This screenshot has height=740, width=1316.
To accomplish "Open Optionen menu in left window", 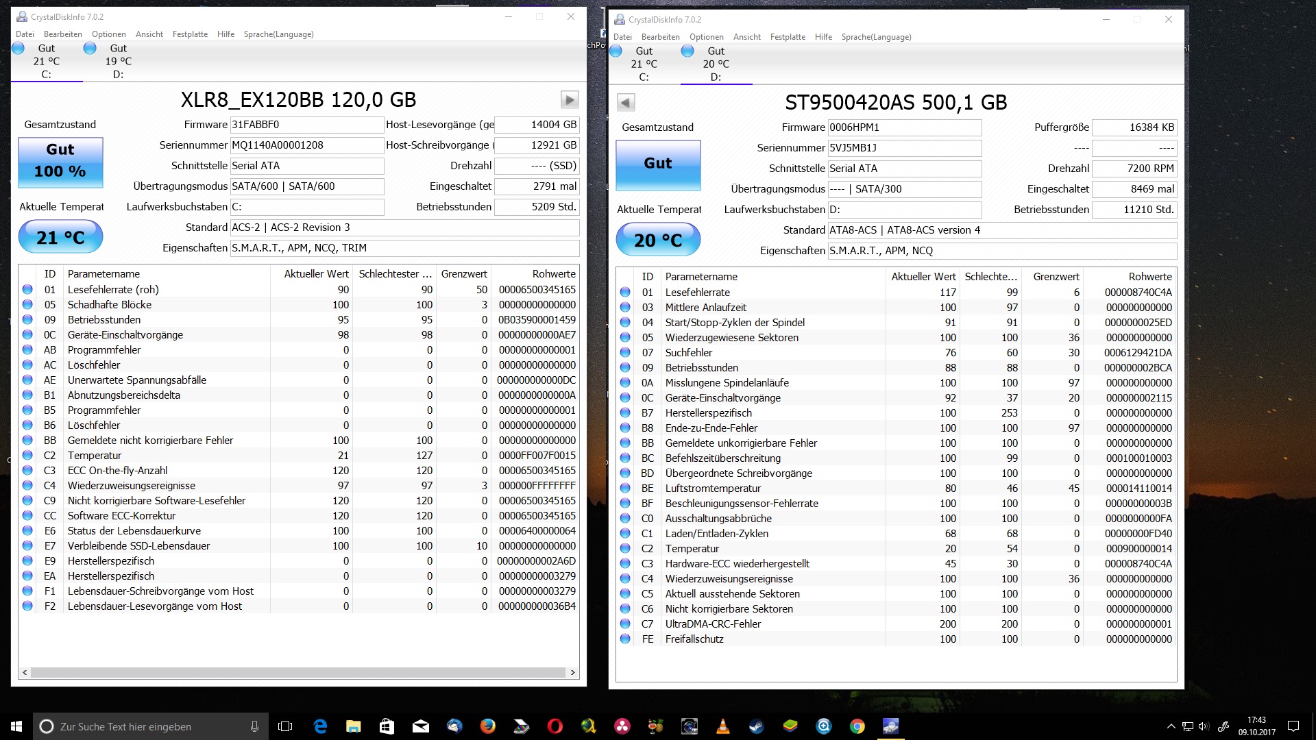I will 109,34.
